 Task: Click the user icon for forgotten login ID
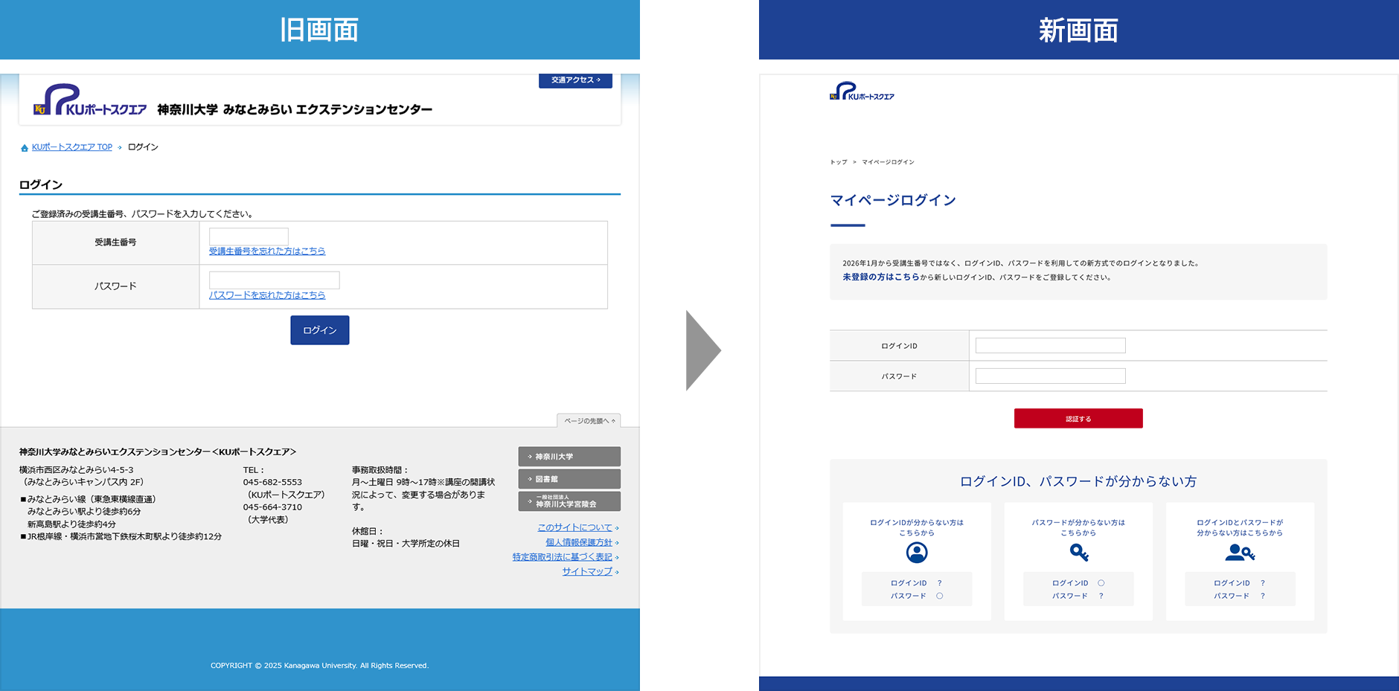tap(917, 553)
